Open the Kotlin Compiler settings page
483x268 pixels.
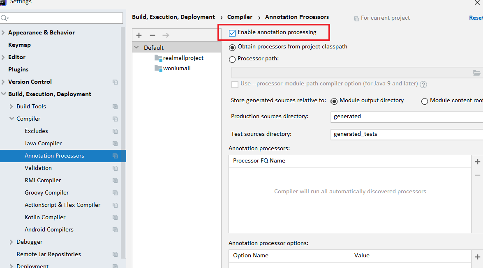[x=45, y=217]
